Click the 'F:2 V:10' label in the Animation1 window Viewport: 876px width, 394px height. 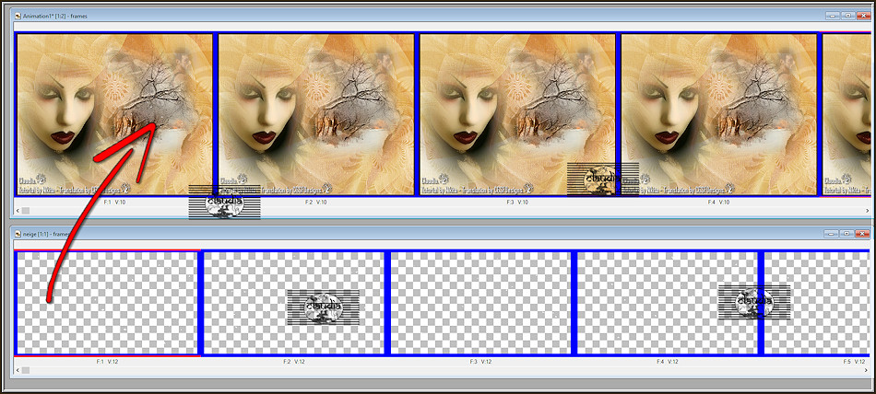pyautogui.click(x=316, y=202)
